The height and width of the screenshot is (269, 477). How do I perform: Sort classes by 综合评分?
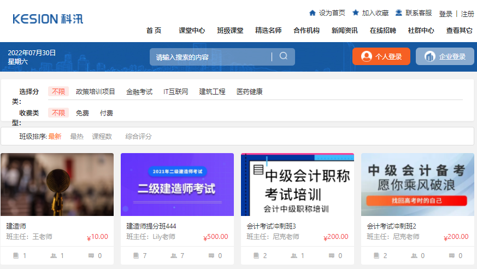pyautogui.click(x=138, y=137)
